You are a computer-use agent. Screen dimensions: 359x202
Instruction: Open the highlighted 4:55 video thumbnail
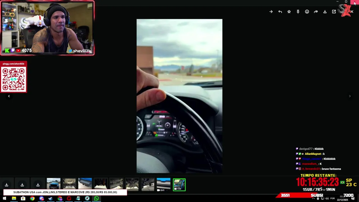coord(179,185)
